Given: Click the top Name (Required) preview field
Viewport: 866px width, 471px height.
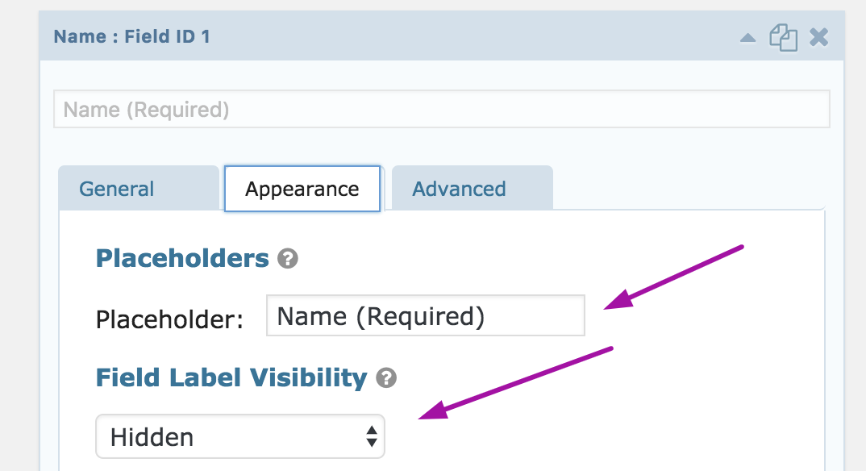Looking at the screenshot, I should (441, 109).
